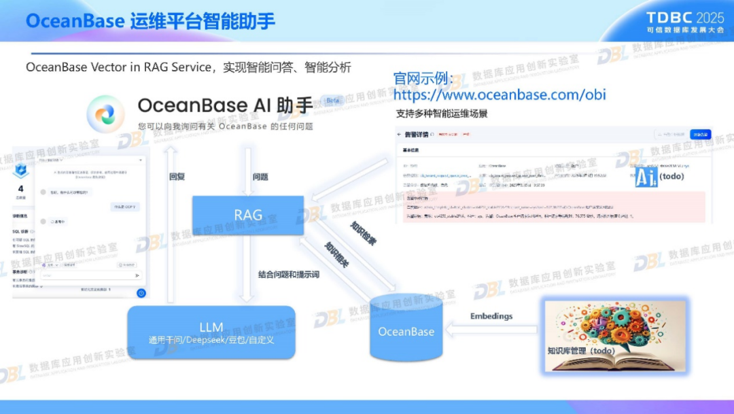This screenshot has width=734, height=414.
Task: Click the blue cube icon above the number 4
Action: click(x=20, y=170)
